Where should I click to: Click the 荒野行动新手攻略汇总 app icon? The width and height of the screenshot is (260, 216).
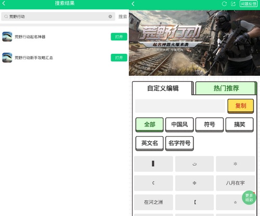tap(7, 57)
